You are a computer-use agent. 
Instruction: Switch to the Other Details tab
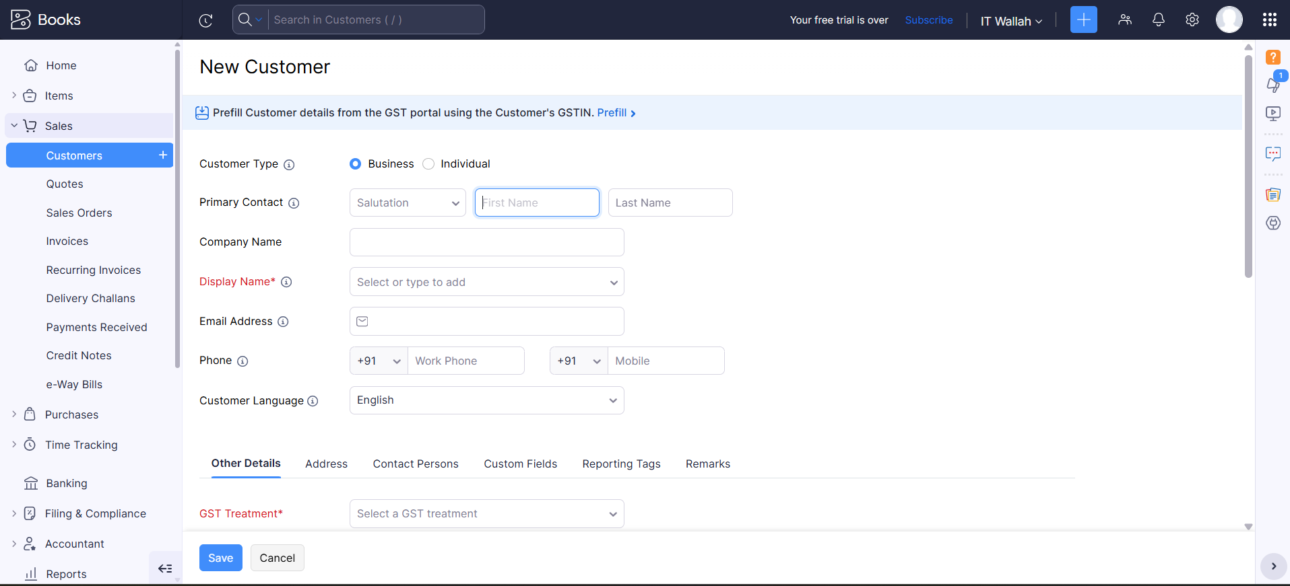coord(246,464)
